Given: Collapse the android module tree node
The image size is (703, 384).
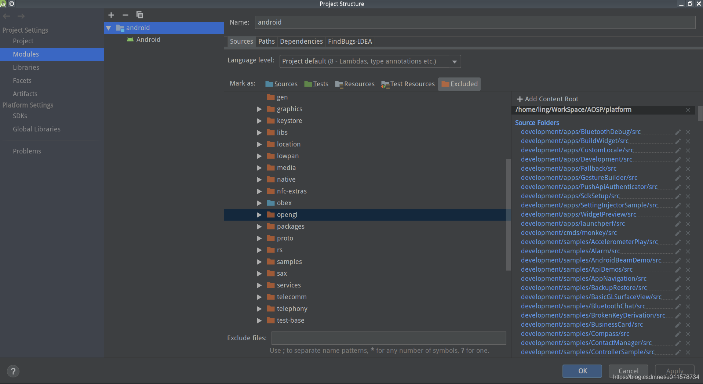Looking at the screenshot, I should pos(109,28).
